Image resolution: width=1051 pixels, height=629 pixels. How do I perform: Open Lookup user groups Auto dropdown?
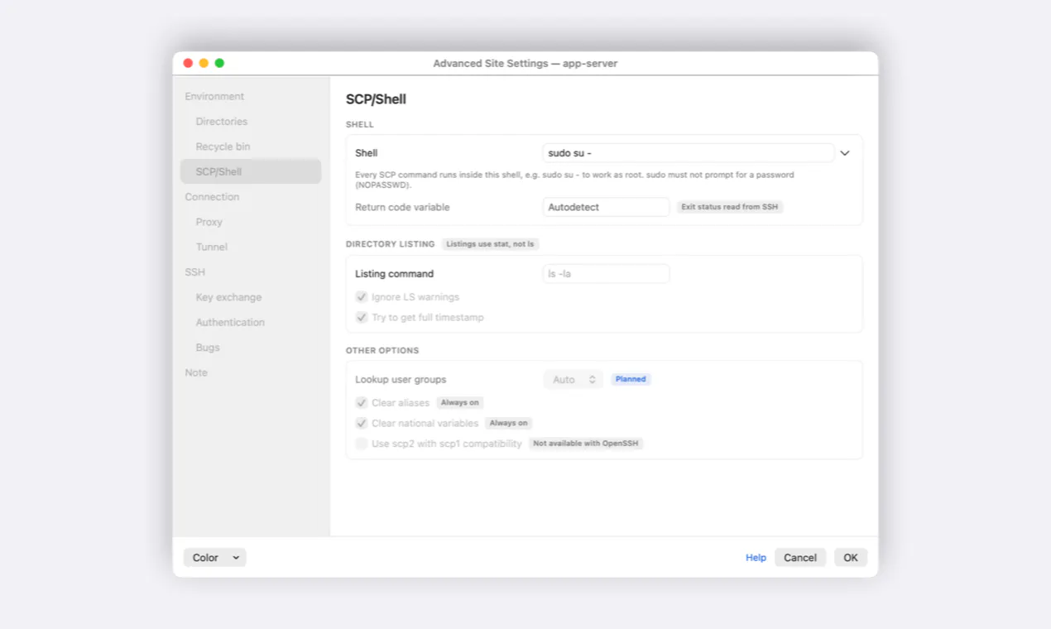pos(573,380)
